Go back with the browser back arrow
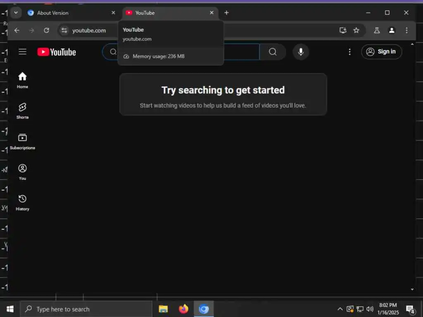This screenshot has height=317, width=423. (x=17, y=31)
